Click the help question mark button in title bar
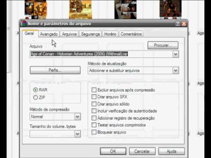This screenshot has width=211, height=158. click(x=178, y=24)
